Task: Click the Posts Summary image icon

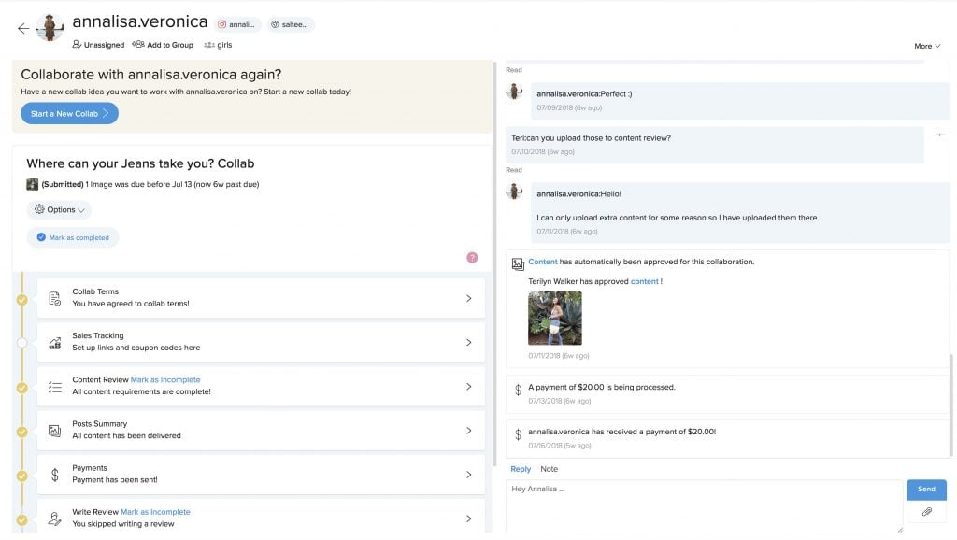Action: [x=54, y=431]
